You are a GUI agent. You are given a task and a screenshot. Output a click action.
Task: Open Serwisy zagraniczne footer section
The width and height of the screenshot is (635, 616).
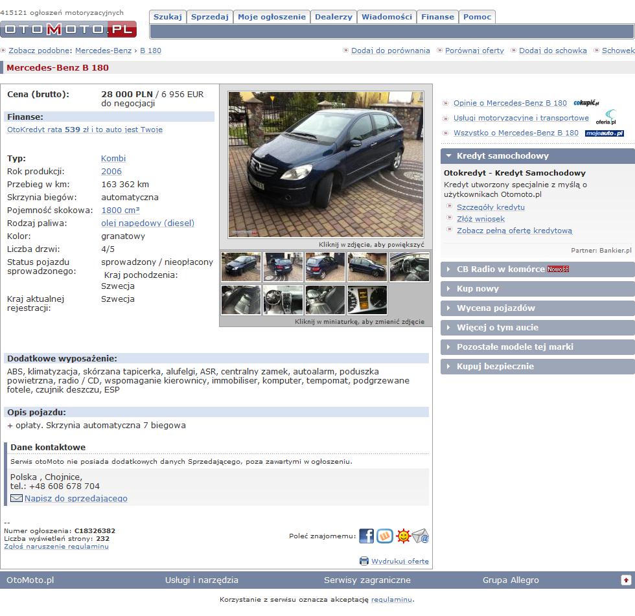pyautogui.click(x=367, y=580)
